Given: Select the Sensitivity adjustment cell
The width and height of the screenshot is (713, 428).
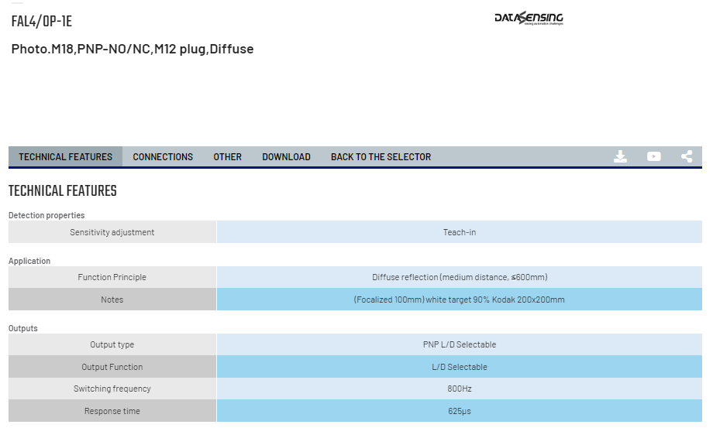Looking at the screenshot, I should point(112,232).
